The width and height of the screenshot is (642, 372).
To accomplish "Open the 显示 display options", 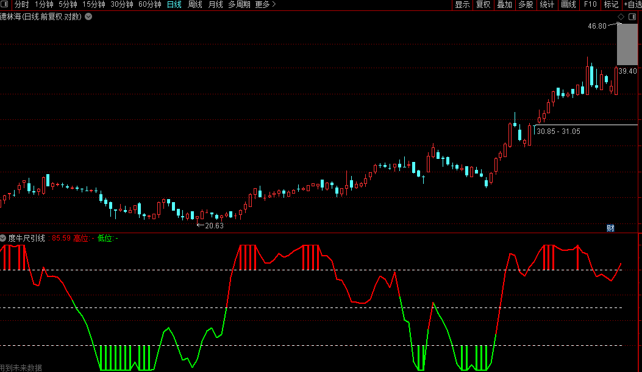I will (462, 4).
